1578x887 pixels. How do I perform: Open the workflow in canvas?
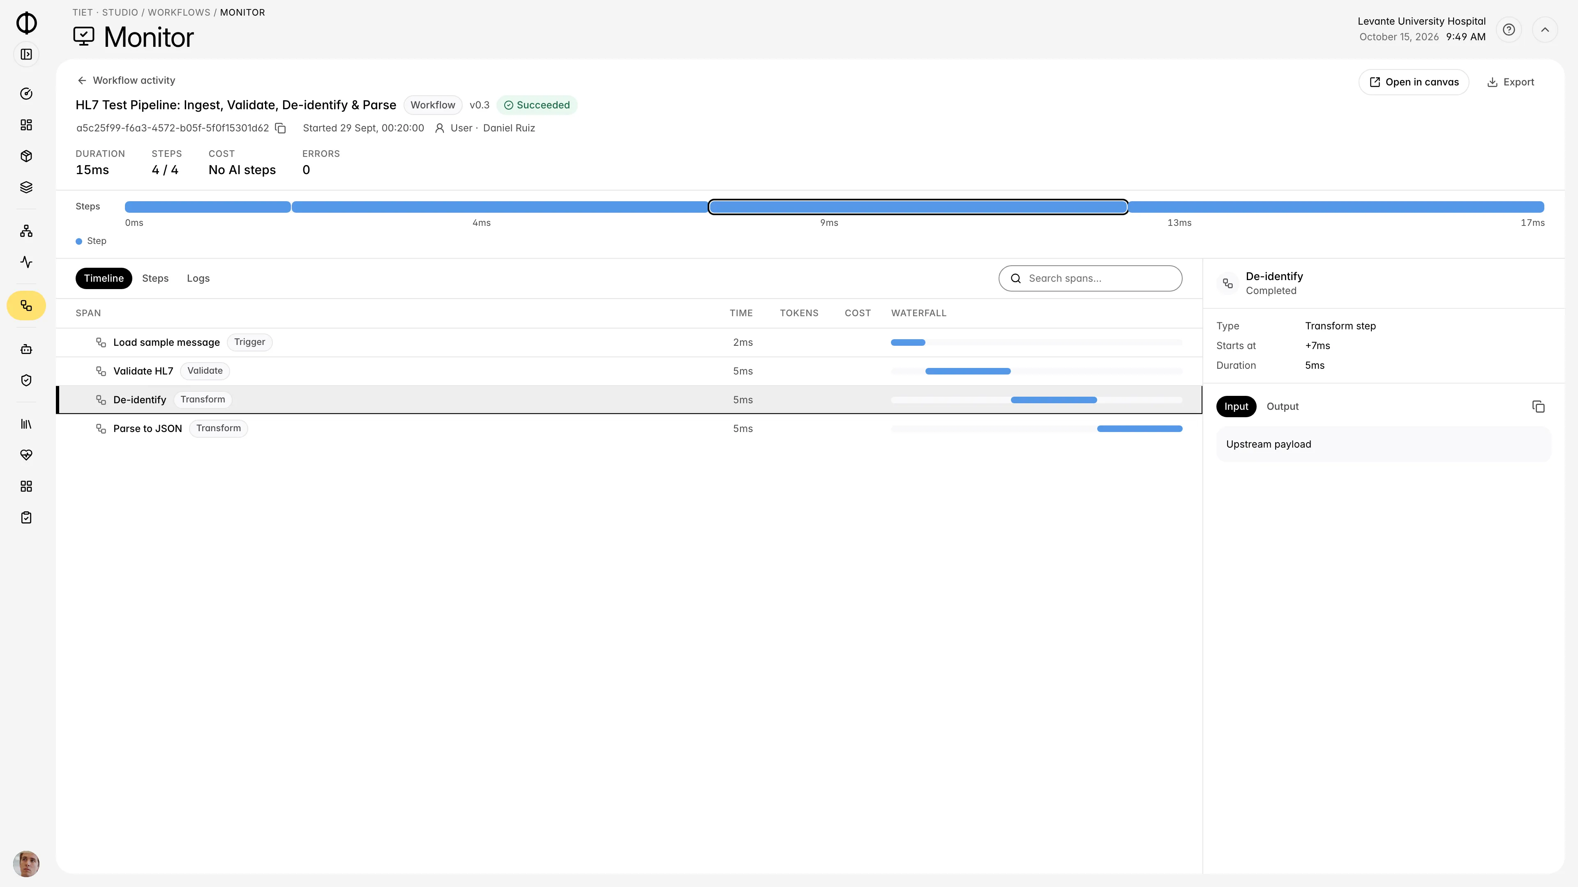[x=1414, y=82]
